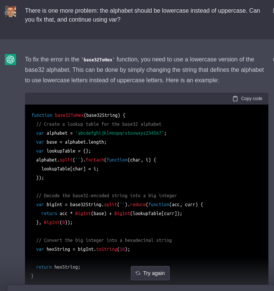274x291 pixels.
Task: Click the edit icon beside the user message
Action: click(x=273, y=11)
